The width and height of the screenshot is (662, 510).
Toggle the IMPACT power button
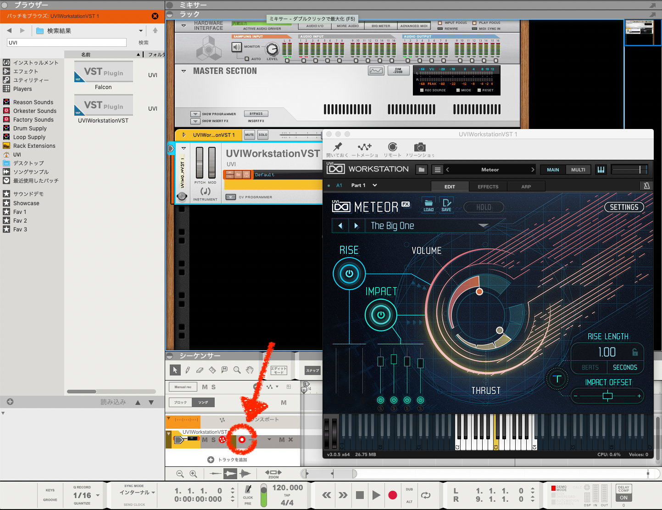[x=381, y=315]
